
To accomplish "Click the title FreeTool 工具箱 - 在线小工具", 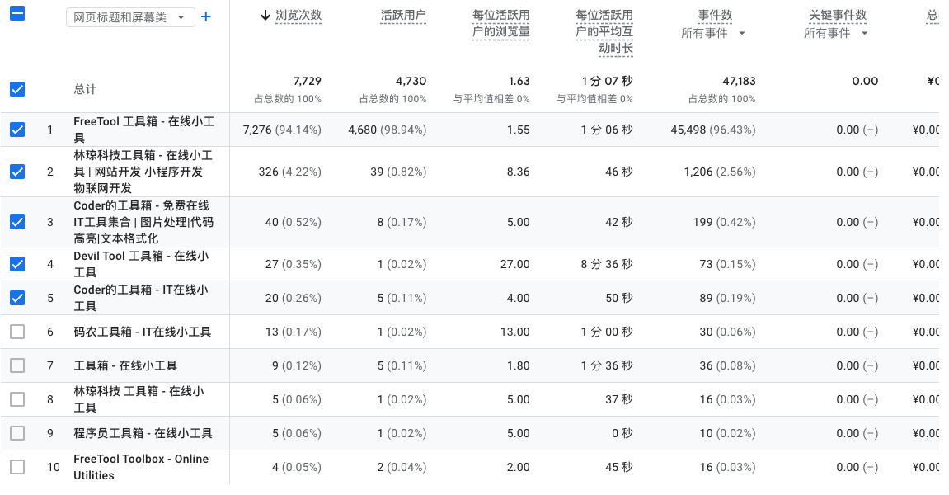I will click(144, 130).
